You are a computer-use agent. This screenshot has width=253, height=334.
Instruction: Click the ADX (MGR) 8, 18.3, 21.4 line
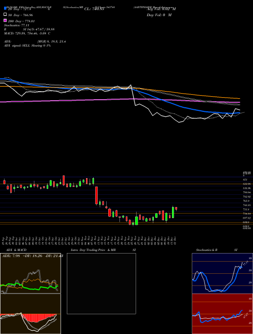35,41
